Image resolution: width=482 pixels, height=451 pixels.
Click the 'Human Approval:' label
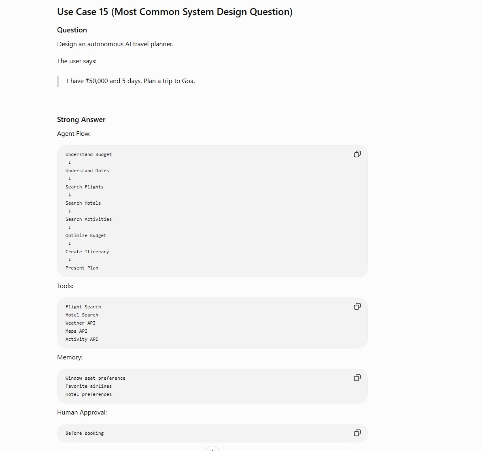point(82,413)
